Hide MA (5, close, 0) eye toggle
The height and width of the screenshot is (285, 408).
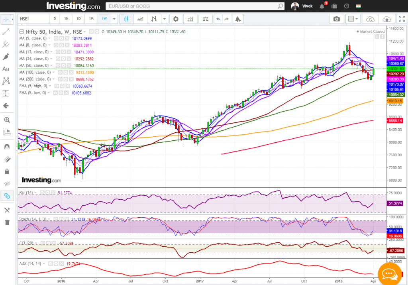tap(56, 39)
